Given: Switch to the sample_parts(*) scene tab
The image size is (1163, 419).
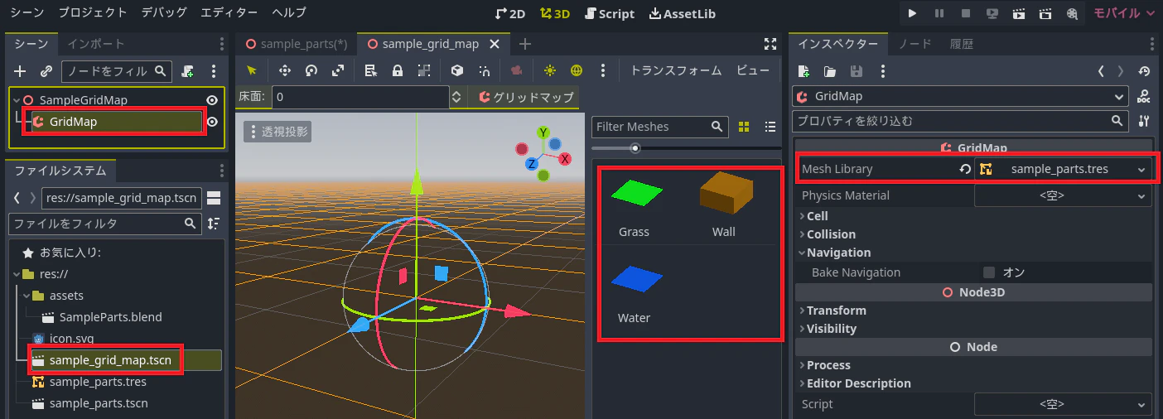Looking at the screenshot, I should 295,44.
